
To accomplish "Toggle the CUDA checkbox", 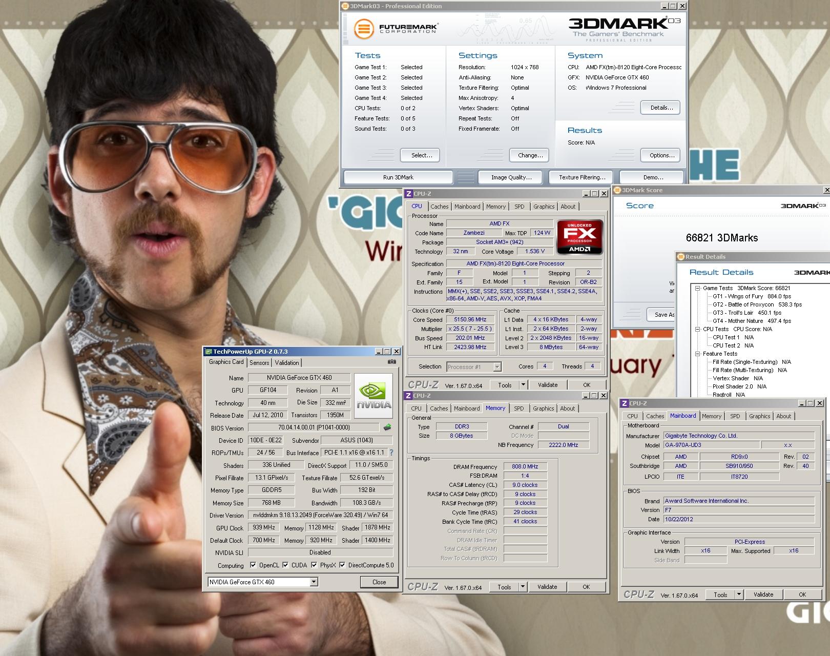I will click(x=285, y=565).
